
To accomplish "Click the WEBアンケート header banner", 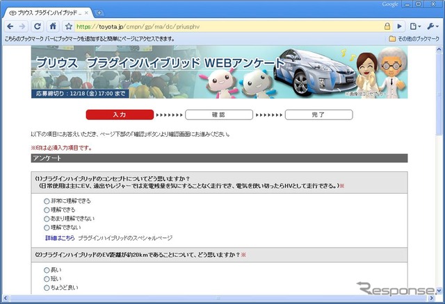I will (x=220, y=72).
